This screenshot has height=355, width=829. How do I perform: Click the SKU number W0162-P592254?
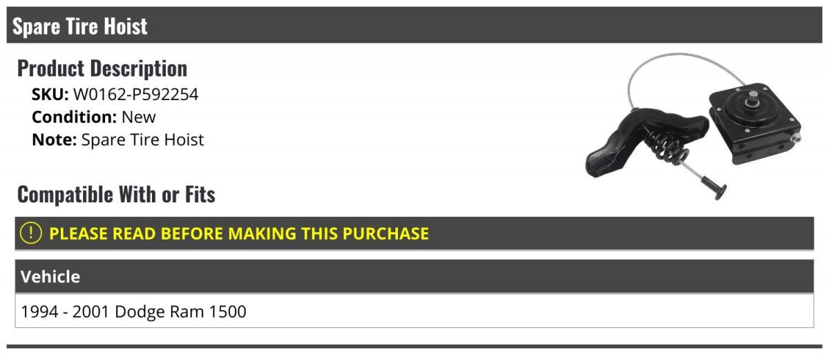[x=135, y=95]
